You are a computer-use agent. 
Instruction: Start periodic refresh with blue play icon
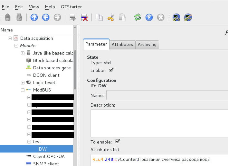click(149, 17)
